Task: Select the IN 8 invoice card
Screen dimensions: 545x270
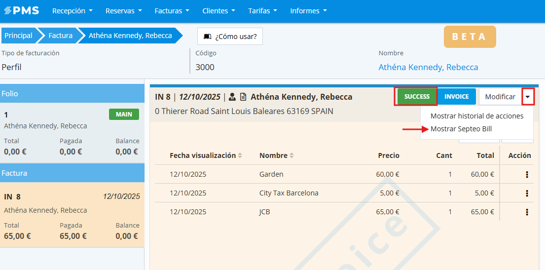Action: [72, 215]
